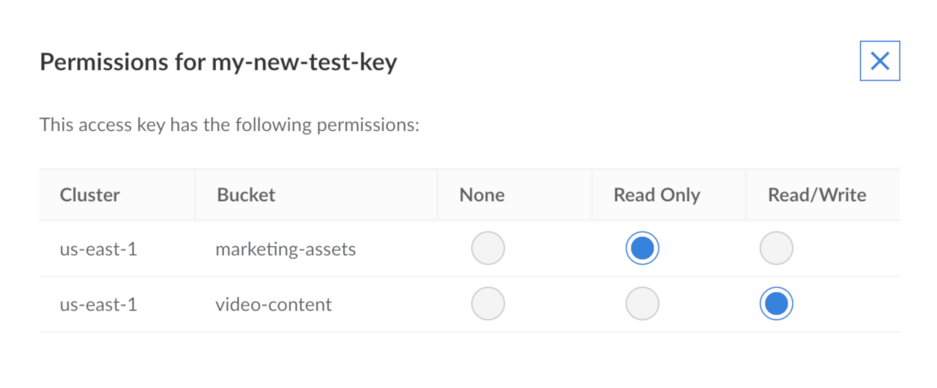Click the access key permissions description text
937x388 pixels.
[229, 125]
